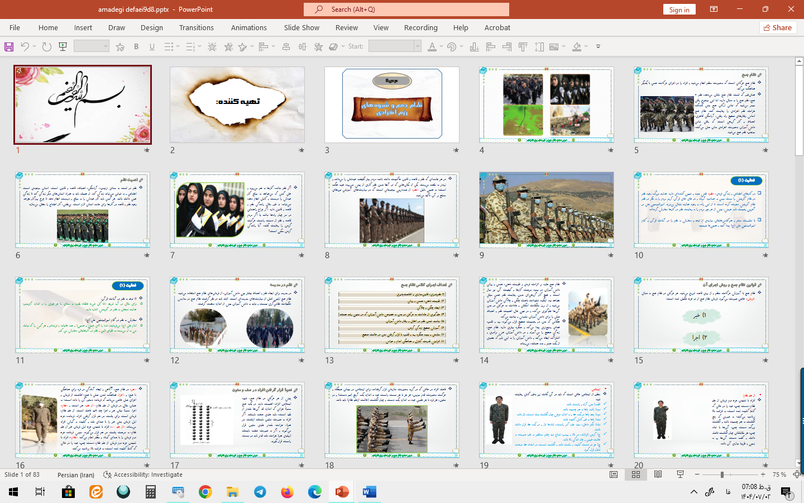Toggle Slide Sorter view button
This screenshot has height=503, width=804.
point(635,474)
